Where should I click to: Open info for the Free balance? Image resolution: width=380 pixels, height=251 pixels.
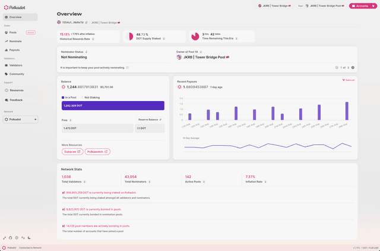(71, 120)
